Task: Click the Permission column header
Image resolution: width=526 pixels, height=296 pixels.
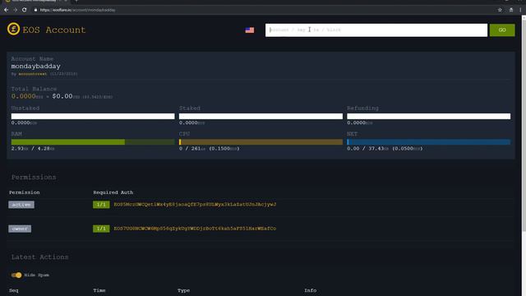Action: click(x=24, y=192)
